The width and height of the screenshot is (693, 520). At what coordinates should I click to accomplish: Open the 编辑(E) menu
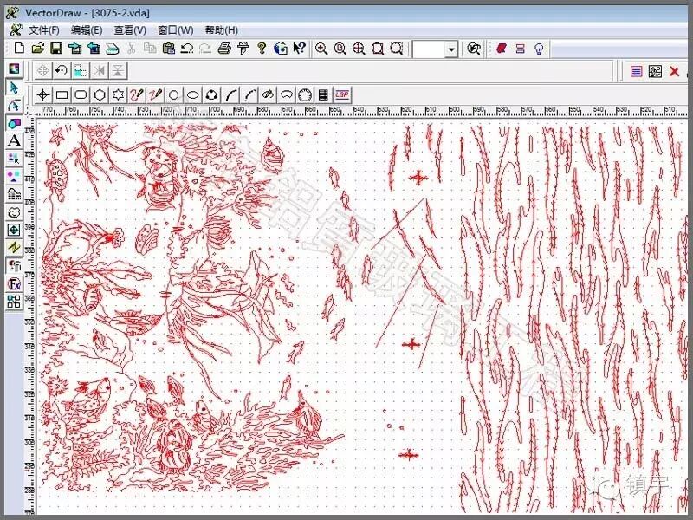click(x=87, y=30)
